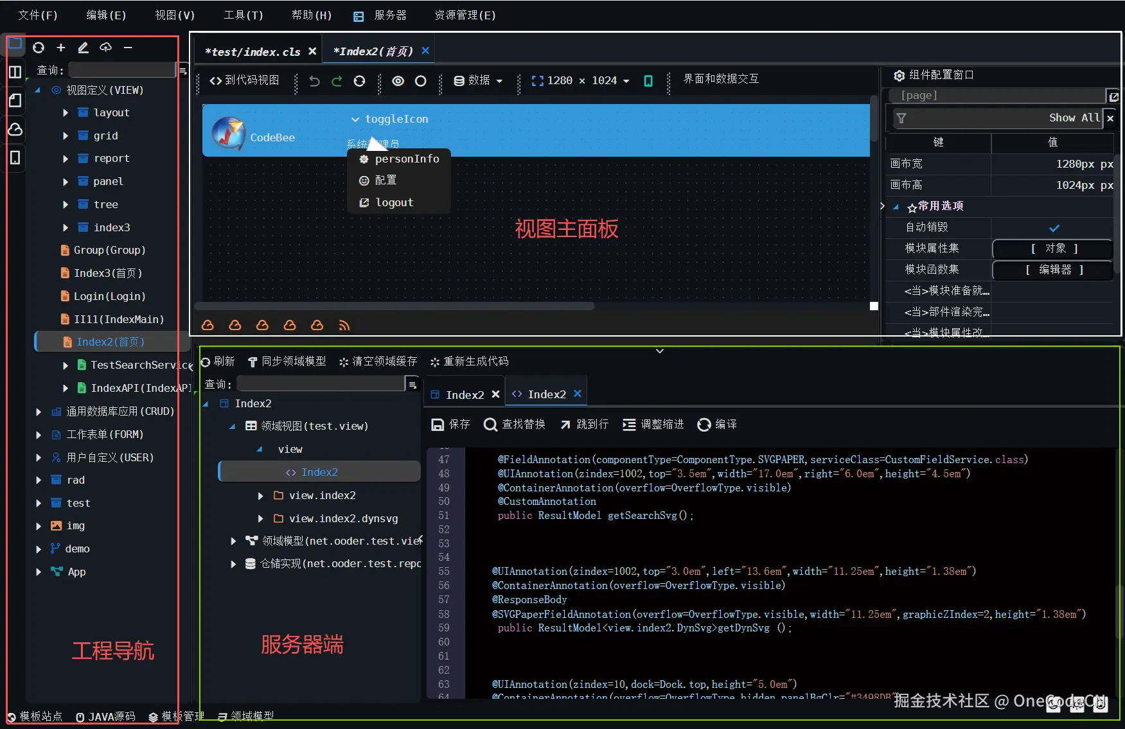This screenshot has width=1125, height=729.
Task: Select the cloud icon in left sidebar
Action: point(15,129)
